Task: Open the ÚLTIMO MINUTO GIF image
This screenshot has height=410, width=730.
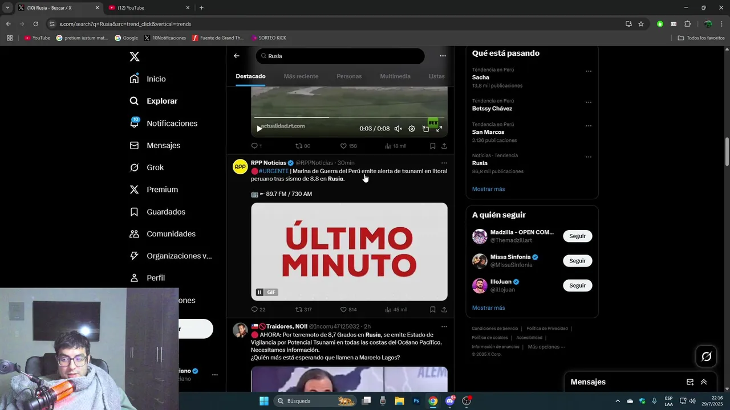Action: (x=349, y=251)
